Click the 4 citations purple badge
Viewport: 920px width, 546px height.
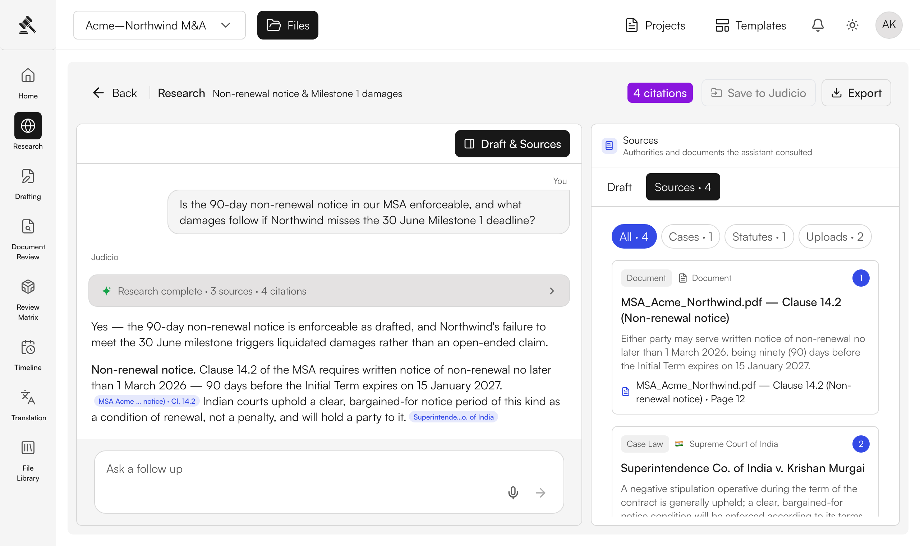click(x=660, y=93)
